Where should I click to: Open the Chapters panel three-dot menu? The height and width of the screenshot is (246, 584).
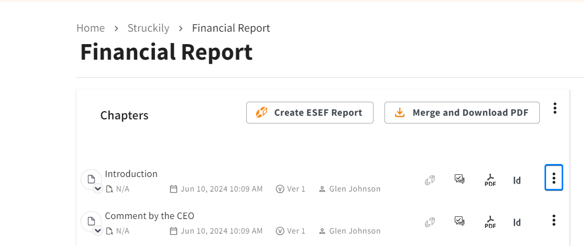555,108
